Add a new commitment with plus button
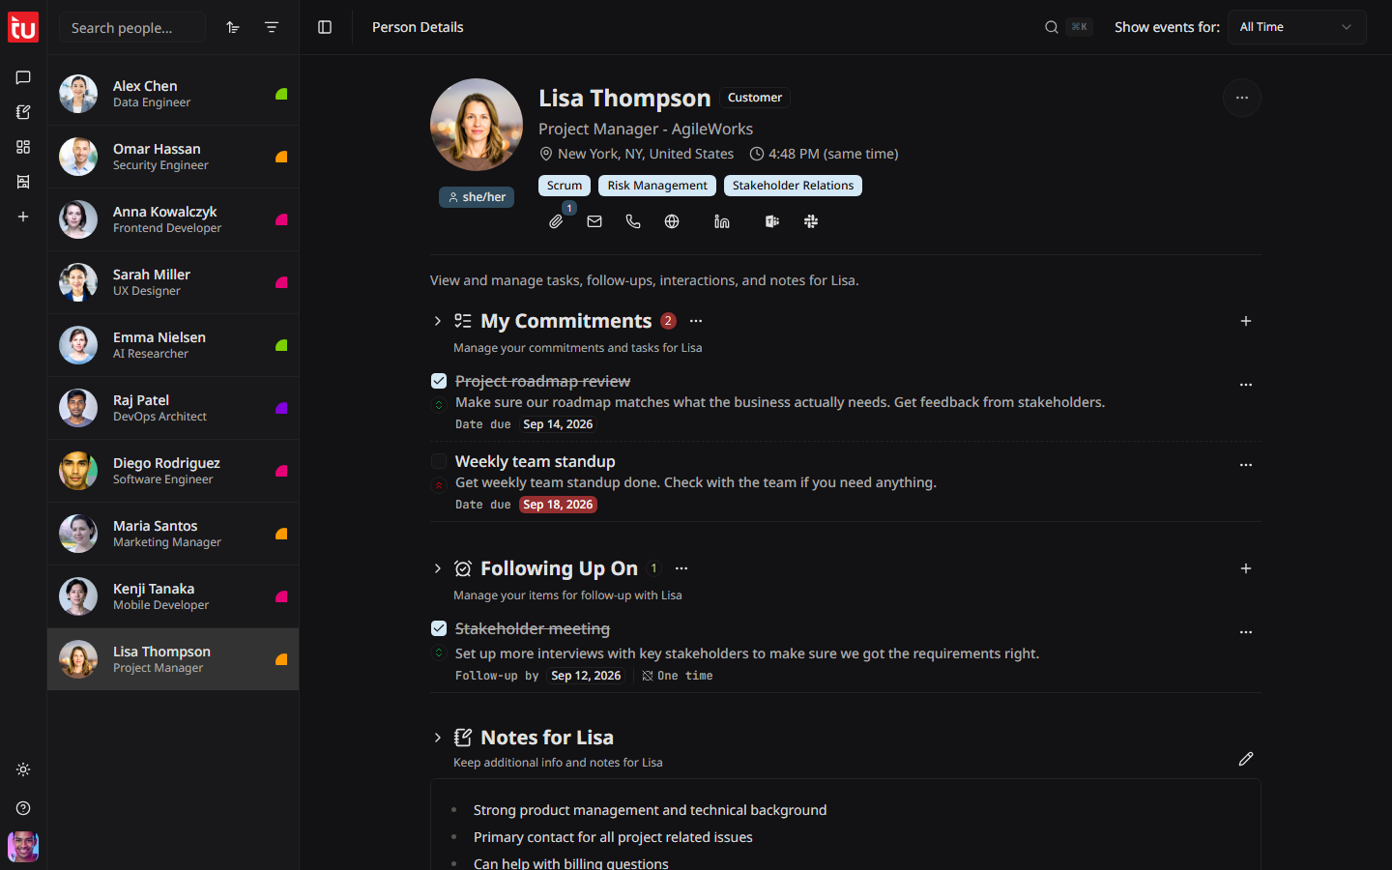 pos(1246,321)
